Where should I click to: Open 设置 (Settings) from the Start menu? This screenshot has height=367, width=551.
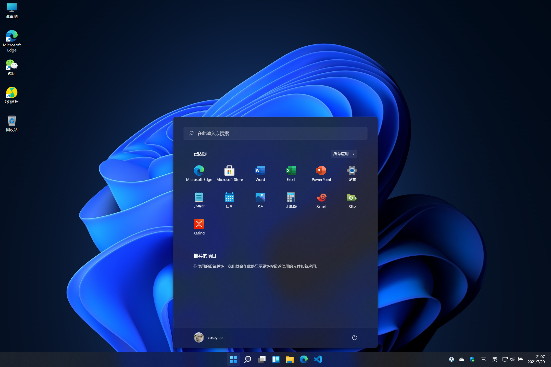point(352,171)
